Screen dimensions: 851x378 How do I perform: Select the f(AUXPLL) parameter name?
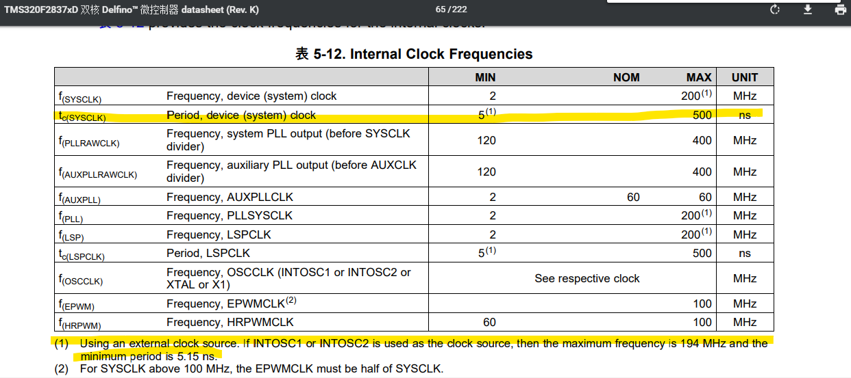point(79,198)
